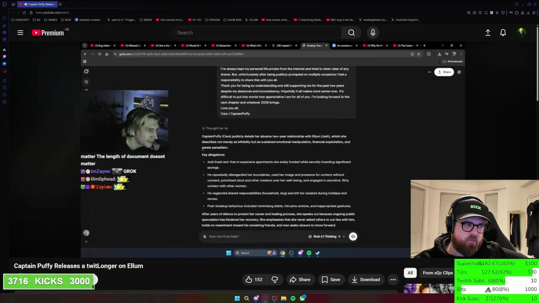Run search with magnifier button
This screenshot has width=539, height=303.
[351, 32]
